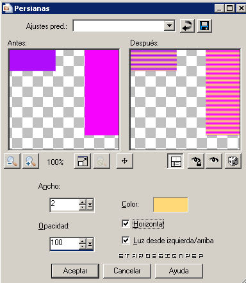Click the fit preview to window icon
Viewport: 246px width, 283px height.
(x=83, y=161)
